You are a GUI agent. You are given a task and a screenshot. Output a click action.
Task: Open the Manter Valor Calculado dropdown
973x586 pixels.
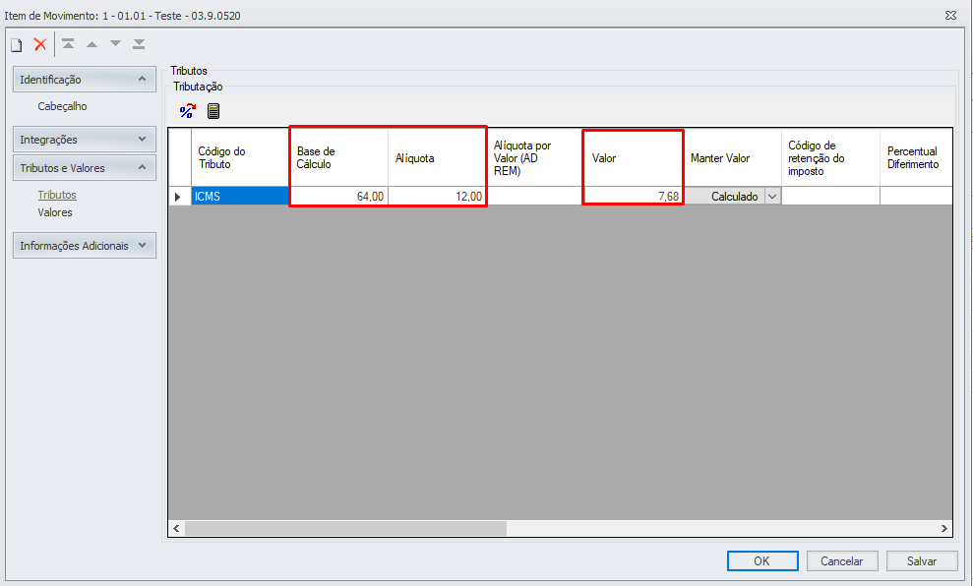(x=772, y=197)
